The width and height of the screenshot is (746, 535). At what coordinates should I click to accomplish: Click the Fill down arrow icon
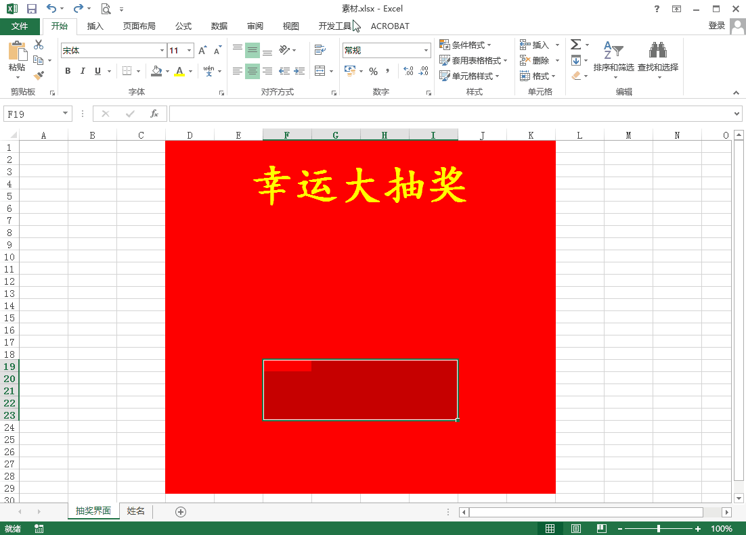[575, 60]
